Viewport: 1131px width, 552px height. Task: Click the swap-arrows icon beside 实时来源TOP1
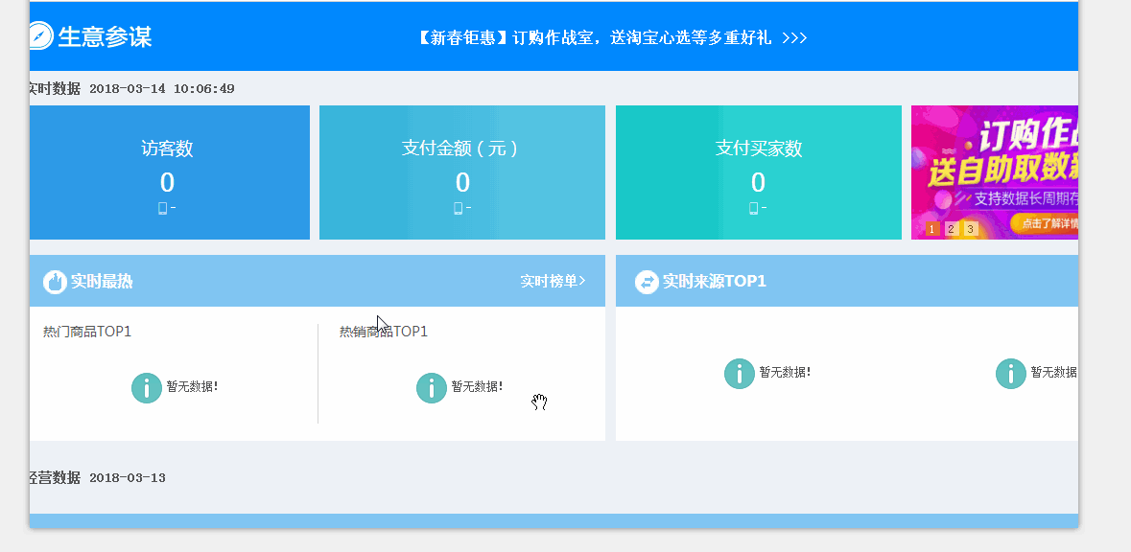[647, 282]
